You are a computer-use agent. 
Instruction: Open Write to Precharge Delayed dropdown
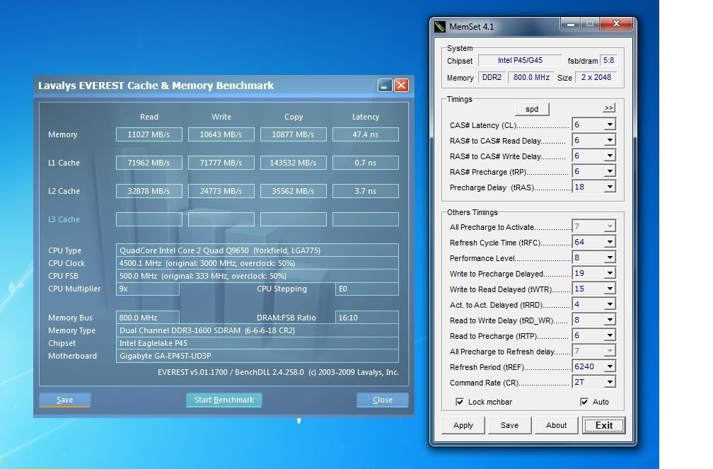tap(610, 273)
